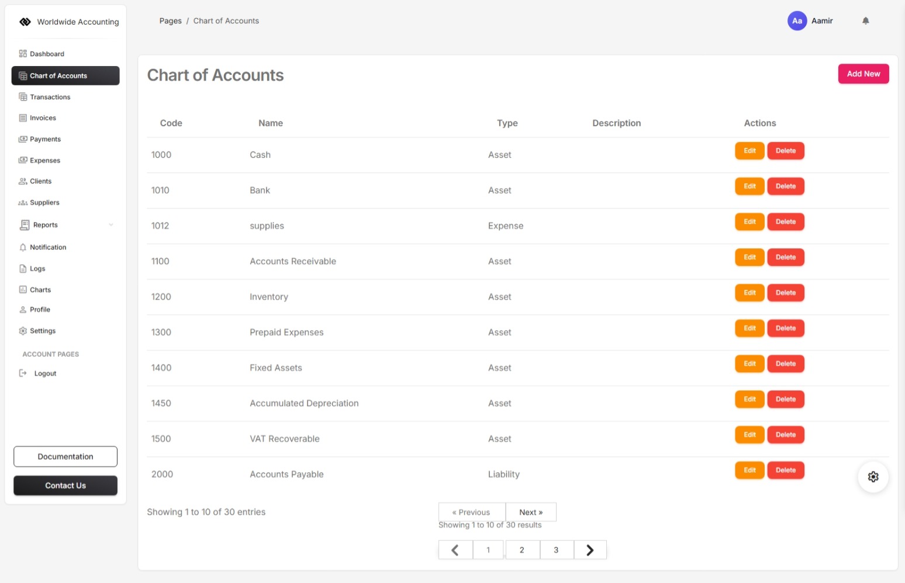Select the Transactions sidebar icon
The image size is (905, 583).
[23, 96]
